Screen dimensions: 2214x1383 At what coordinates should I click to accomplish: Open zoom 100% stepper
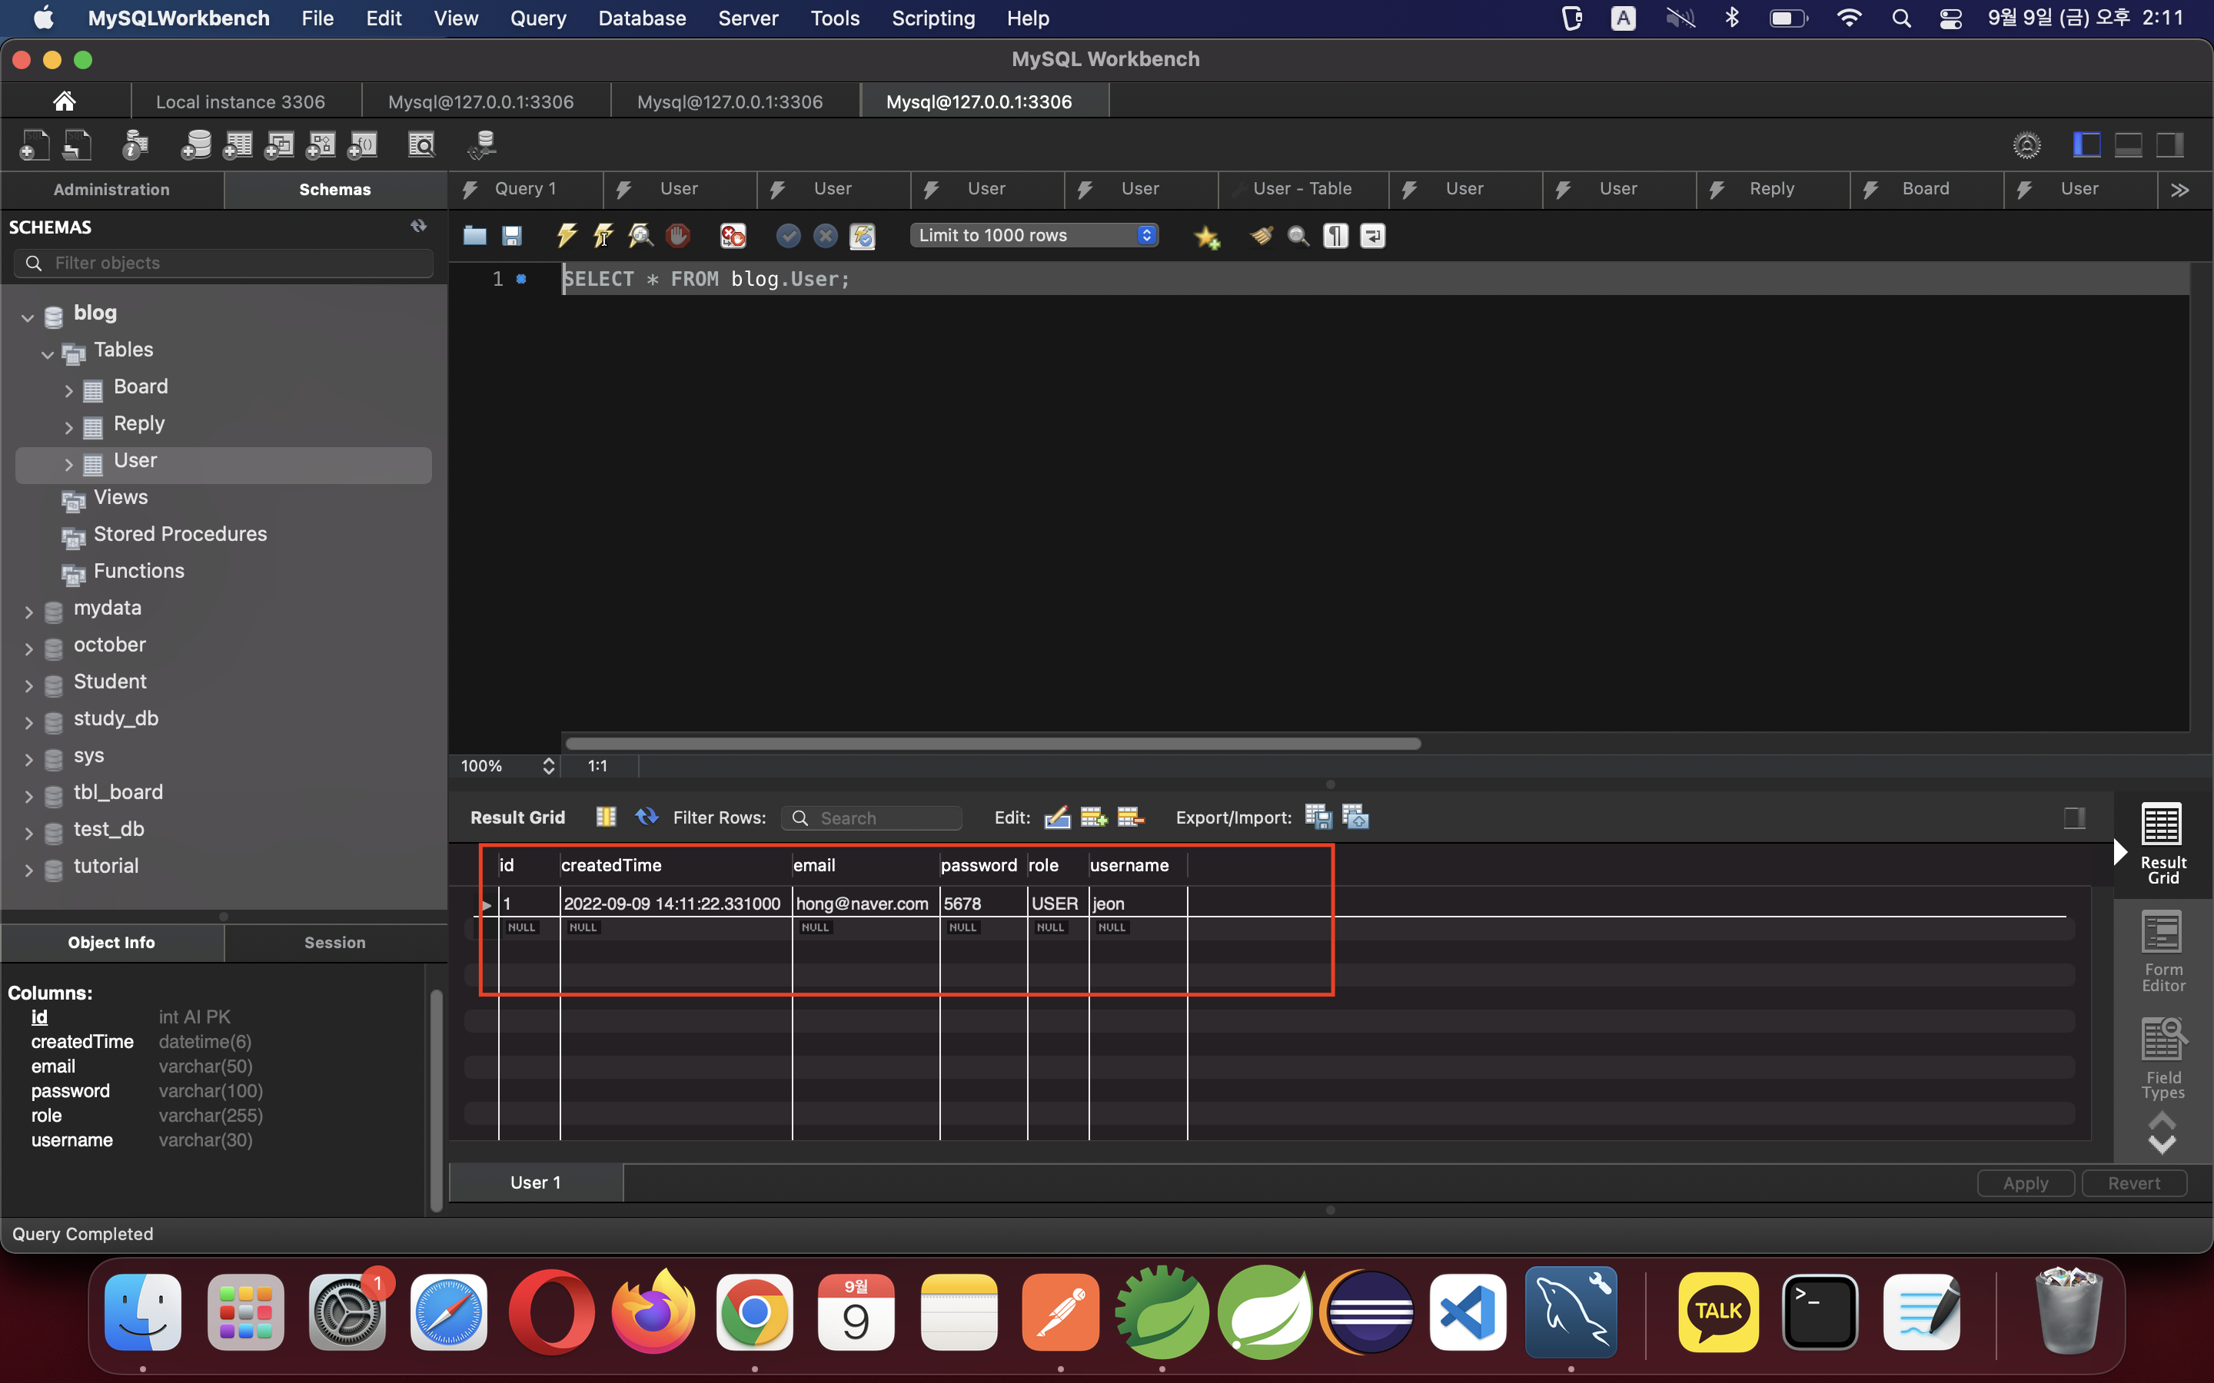pos(549,765)
